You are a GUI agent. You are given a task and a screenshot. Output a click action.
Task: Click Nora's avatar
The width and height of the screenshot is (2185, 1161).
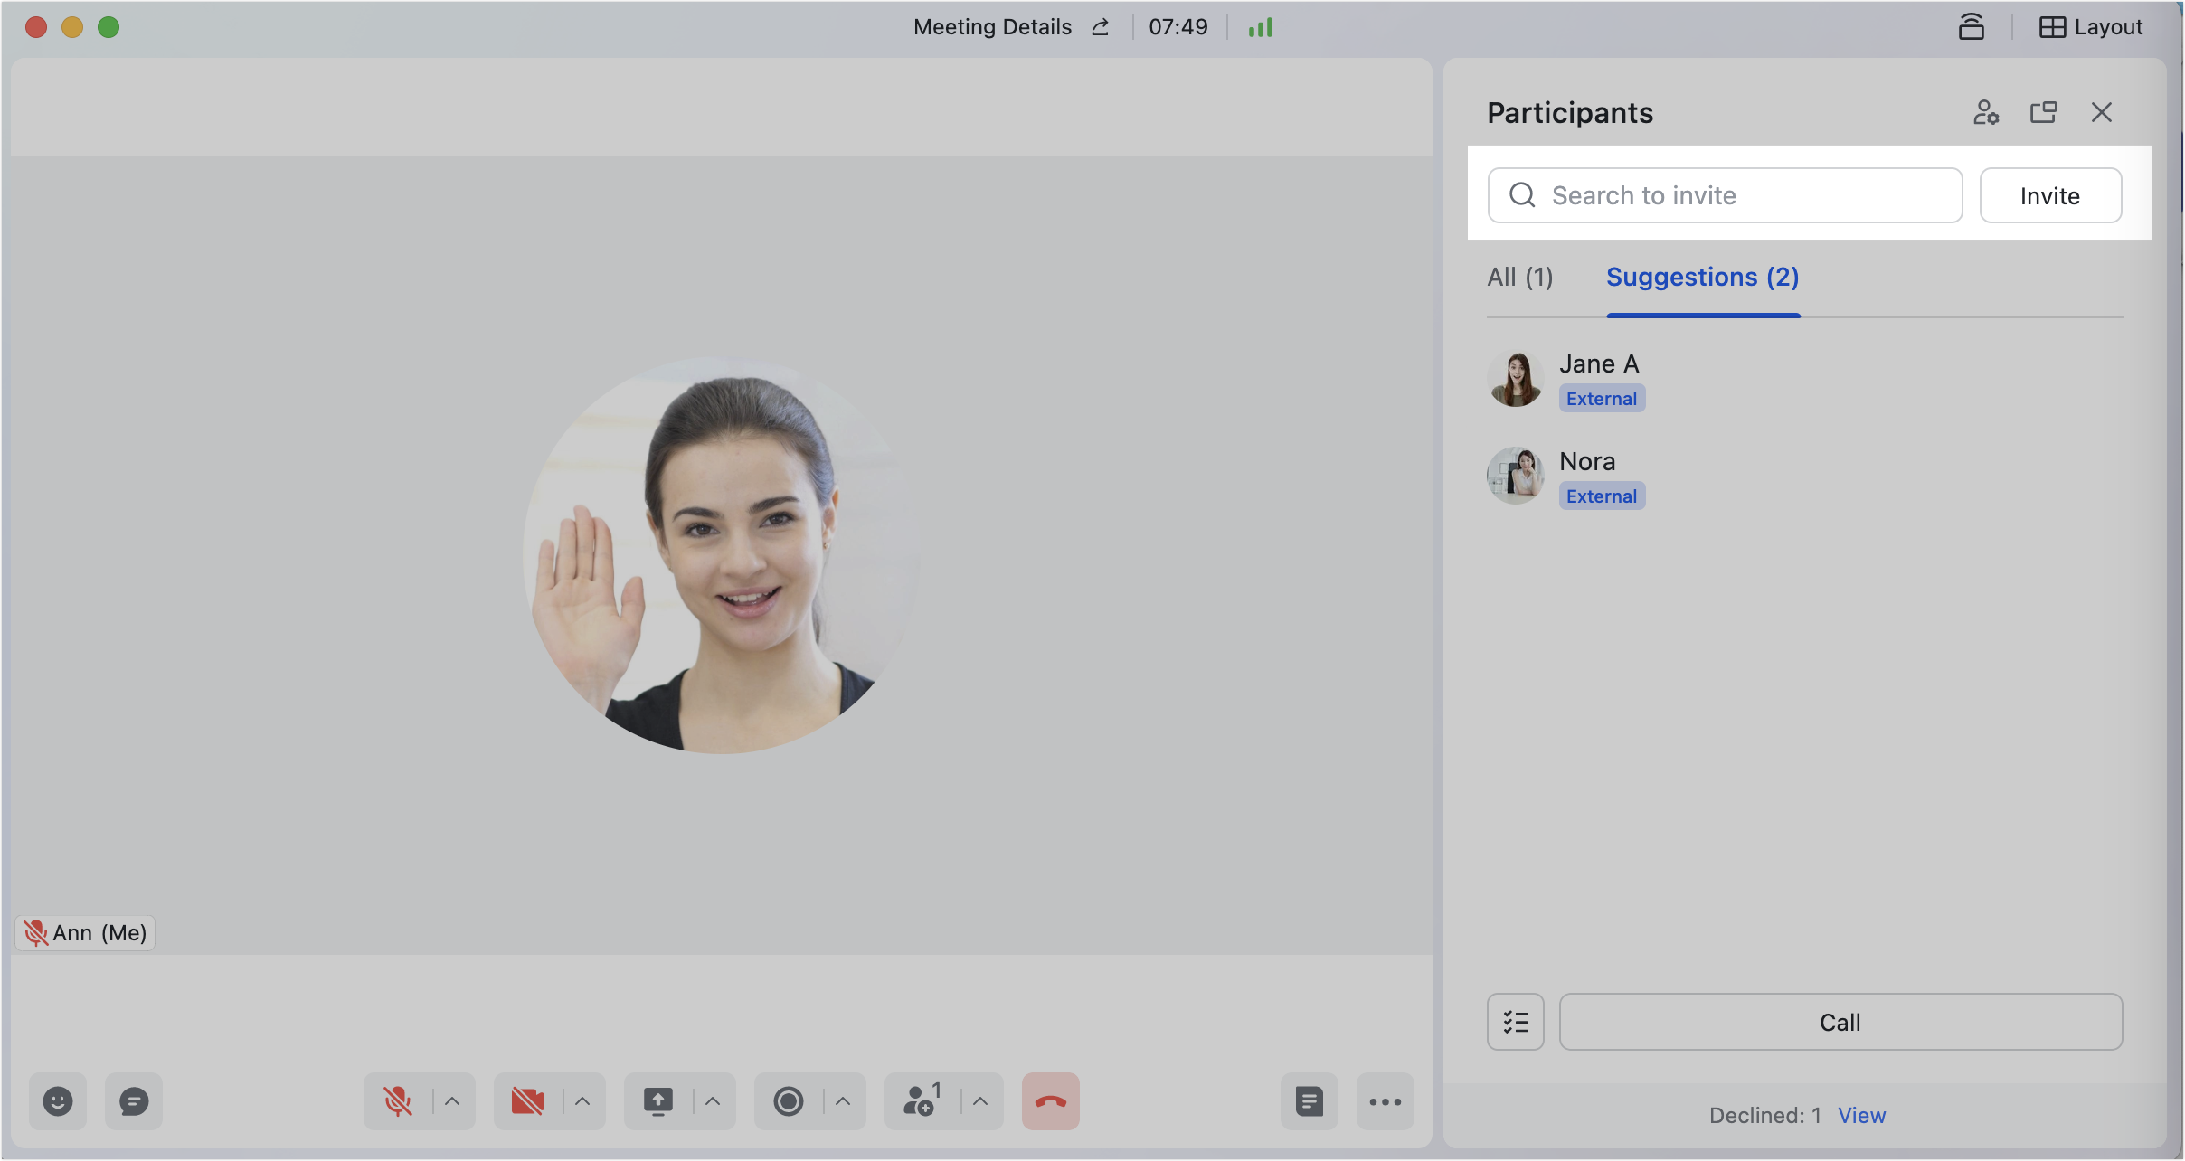pos(1516,476)
